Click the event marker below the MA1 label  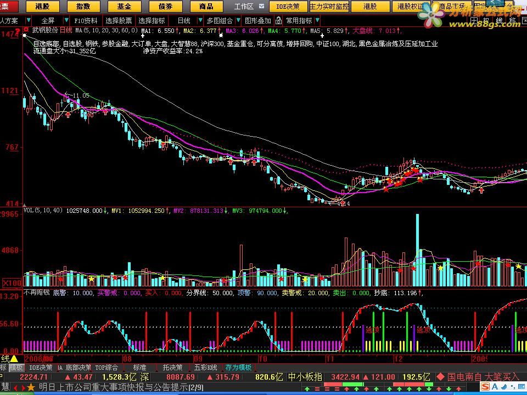click(x=143, y=36)
